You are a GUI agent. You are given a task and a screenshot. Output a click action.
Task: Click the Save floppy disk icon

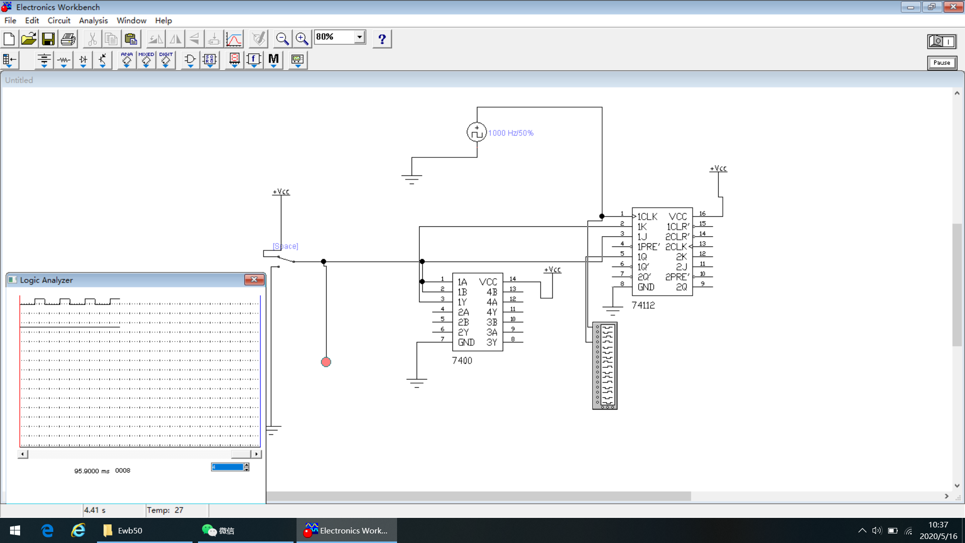point(48,39)
